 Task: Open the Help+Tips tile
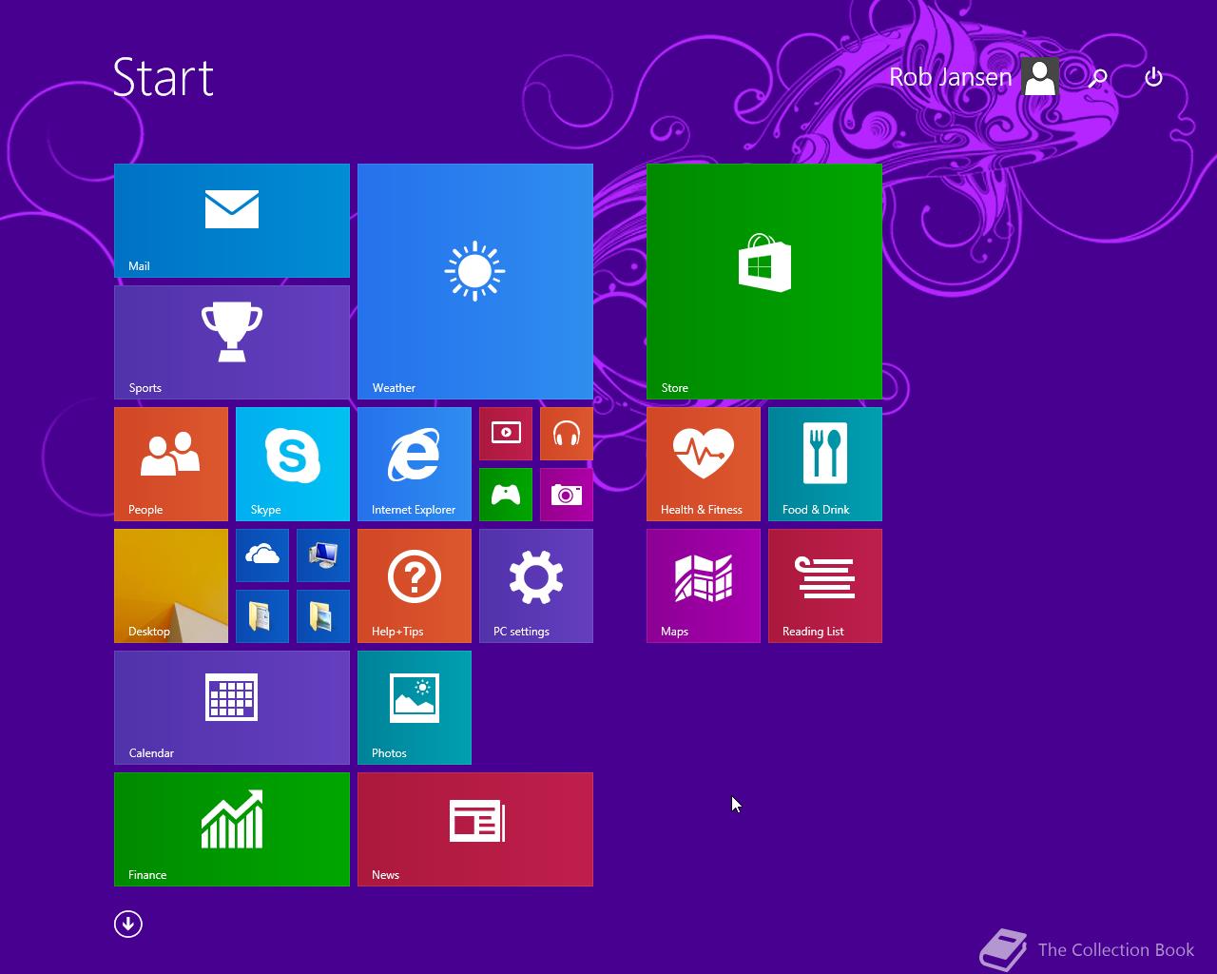[x=415, y=586]
